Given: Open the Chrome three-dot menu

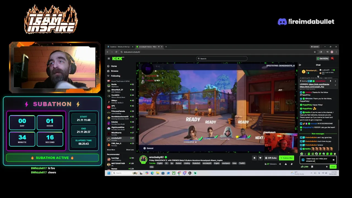Looking at the screenshot, I should [336, 52].
